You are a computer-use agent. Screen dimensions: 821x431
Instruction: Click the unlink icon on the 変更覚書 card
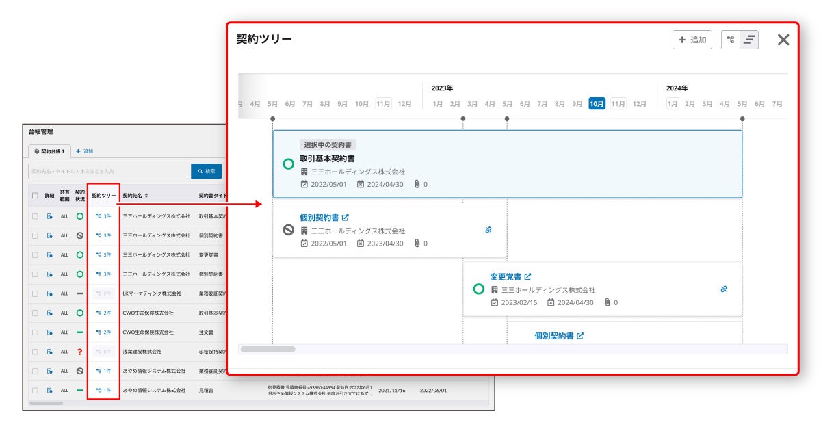(724, 289)
